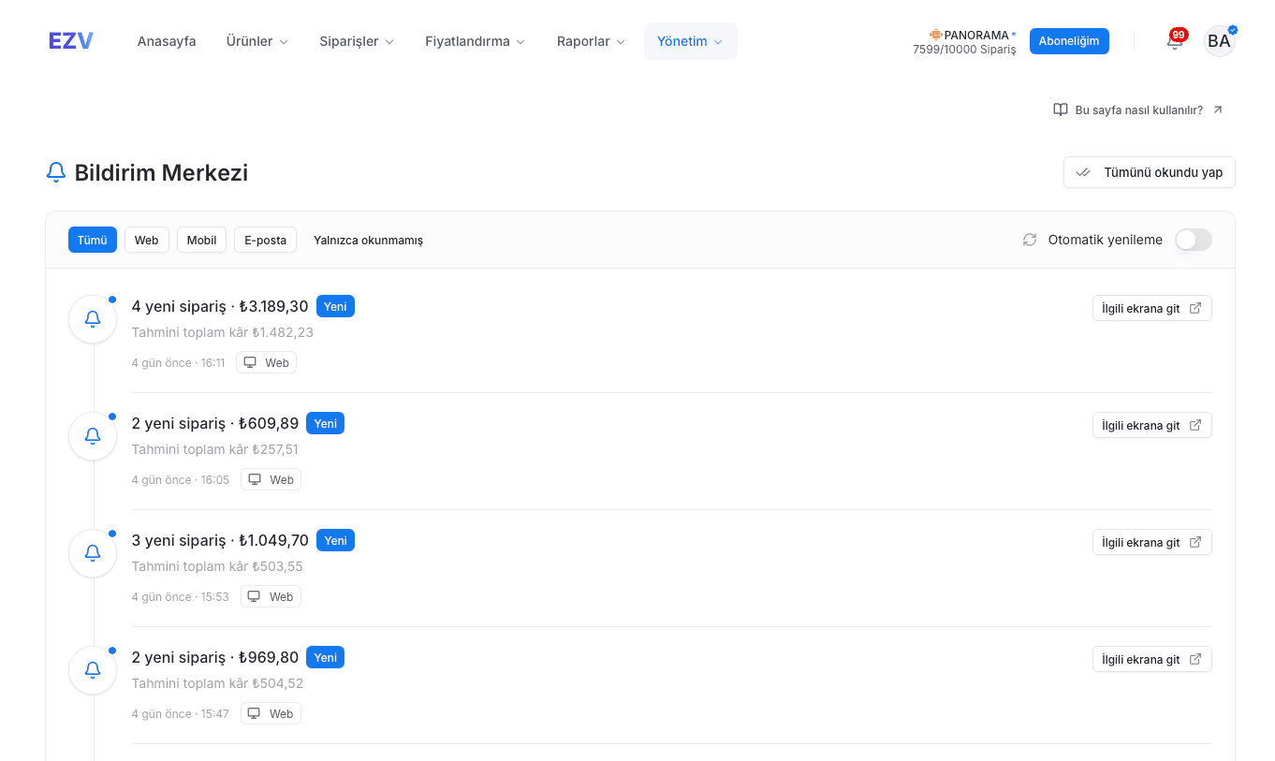Toggle the Yalnızca okunmamış filter
The width and height of the screenshot is (1275, 761).
[x=368, y=241]
